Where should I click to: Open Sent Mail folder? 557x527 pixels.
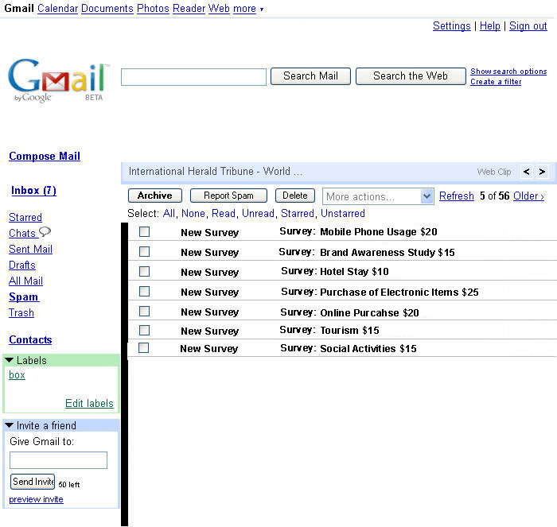30,249
